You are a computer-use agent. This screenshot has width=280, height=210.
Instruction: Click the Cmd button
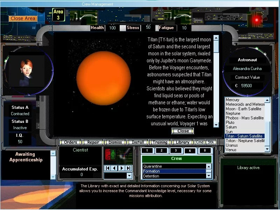click(199, 142)
